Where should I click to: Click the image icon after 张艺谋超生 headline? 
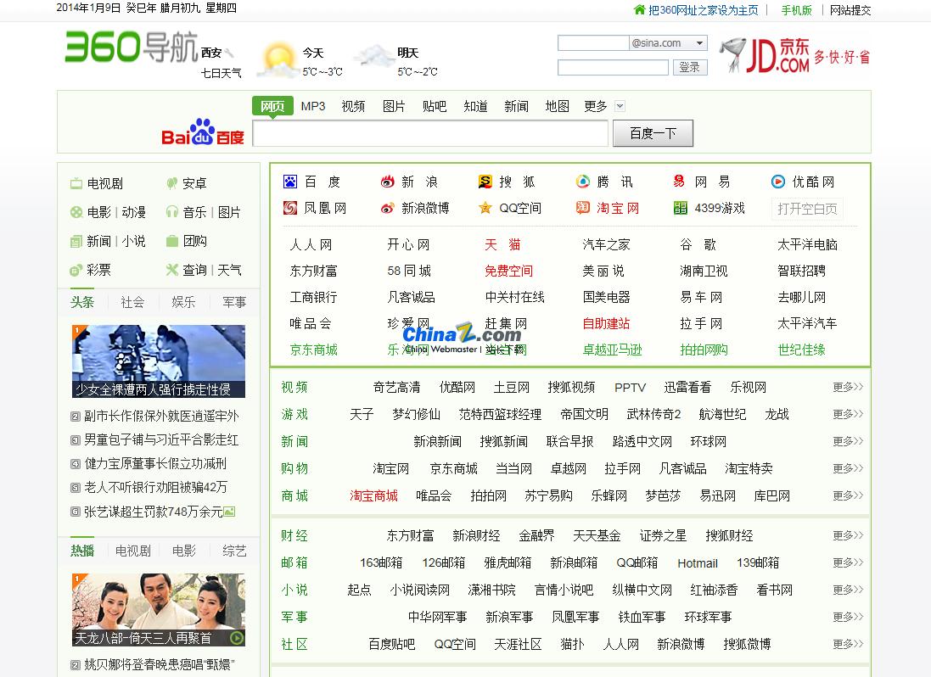[x=229, y=512]
